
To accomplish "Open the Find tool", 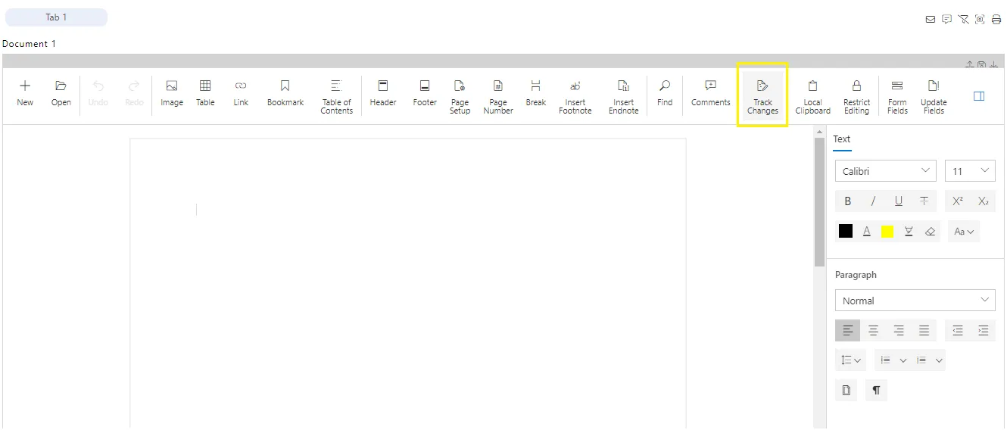I will click(x=665, y=94).
